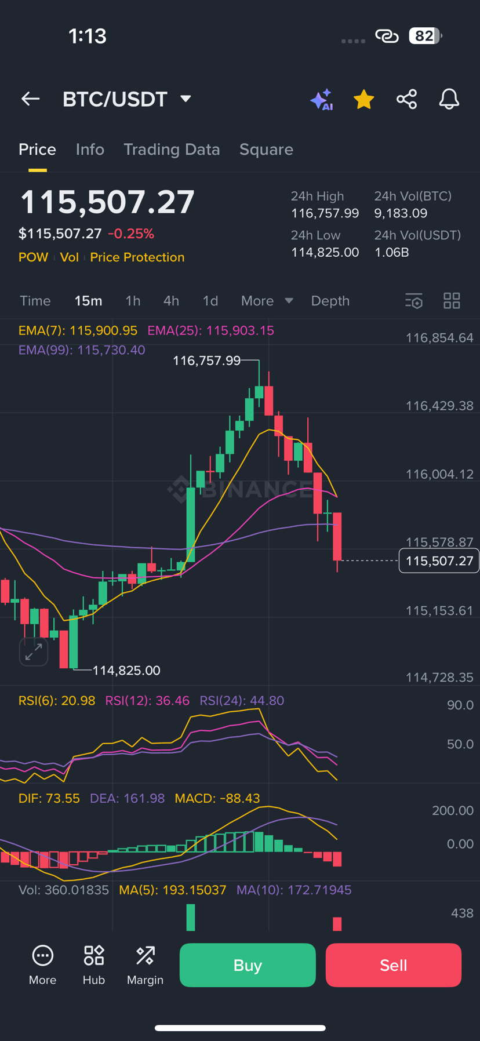Switch to the Info tab
Image resolution: width=480 pixels, height=1041 pixels.
[x=90, y=150]
